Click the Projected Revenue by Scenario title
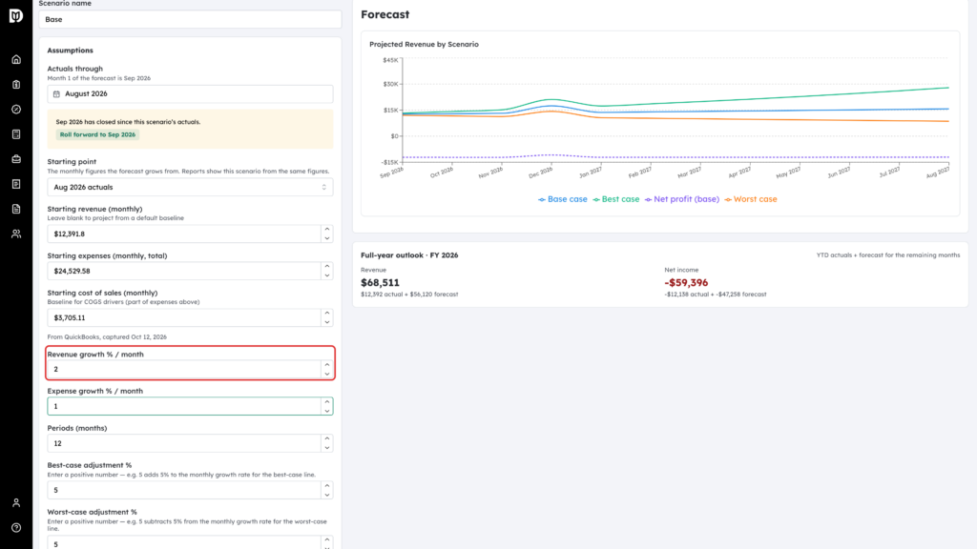Image resolution: width=977 pixels, height=549 pixels. (424, 44)
